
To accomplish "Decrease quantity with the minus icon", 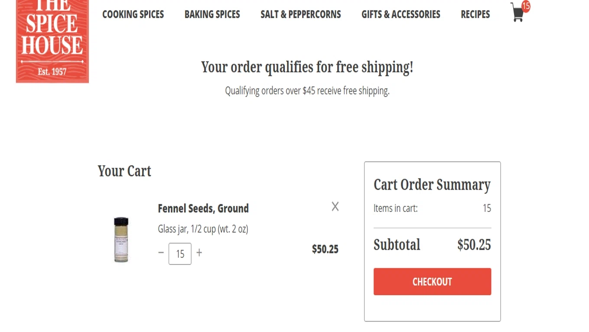I will (x=161, y=252).
